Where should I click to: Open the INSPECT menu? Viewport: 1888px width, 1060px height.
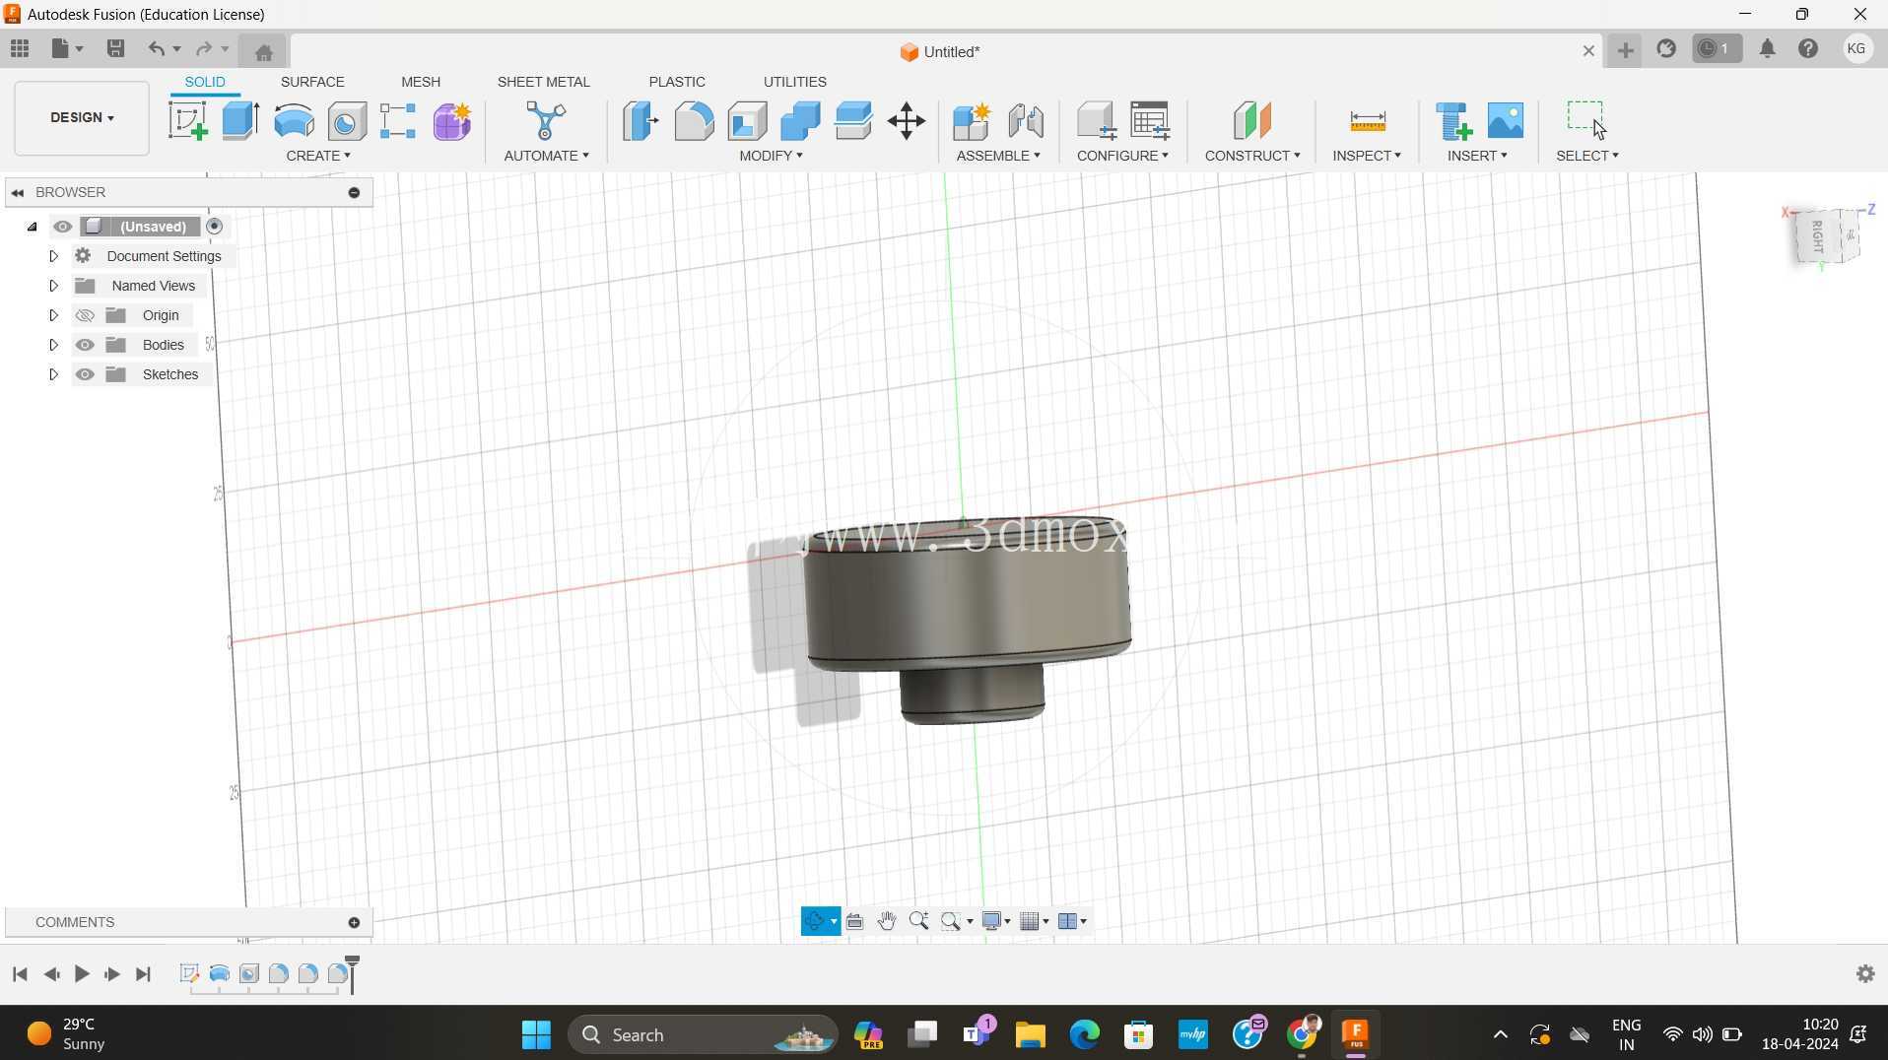pos(1366,156)
